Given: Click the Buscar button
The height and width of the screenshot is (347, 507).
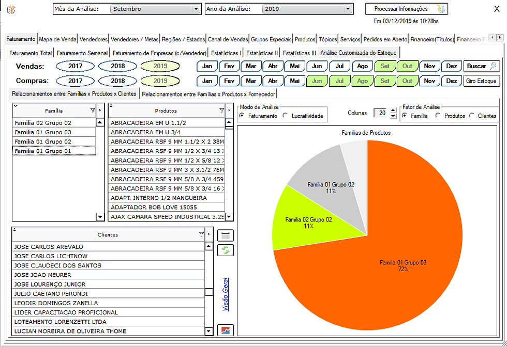Looking at the screenshot, I should (482, 66).
